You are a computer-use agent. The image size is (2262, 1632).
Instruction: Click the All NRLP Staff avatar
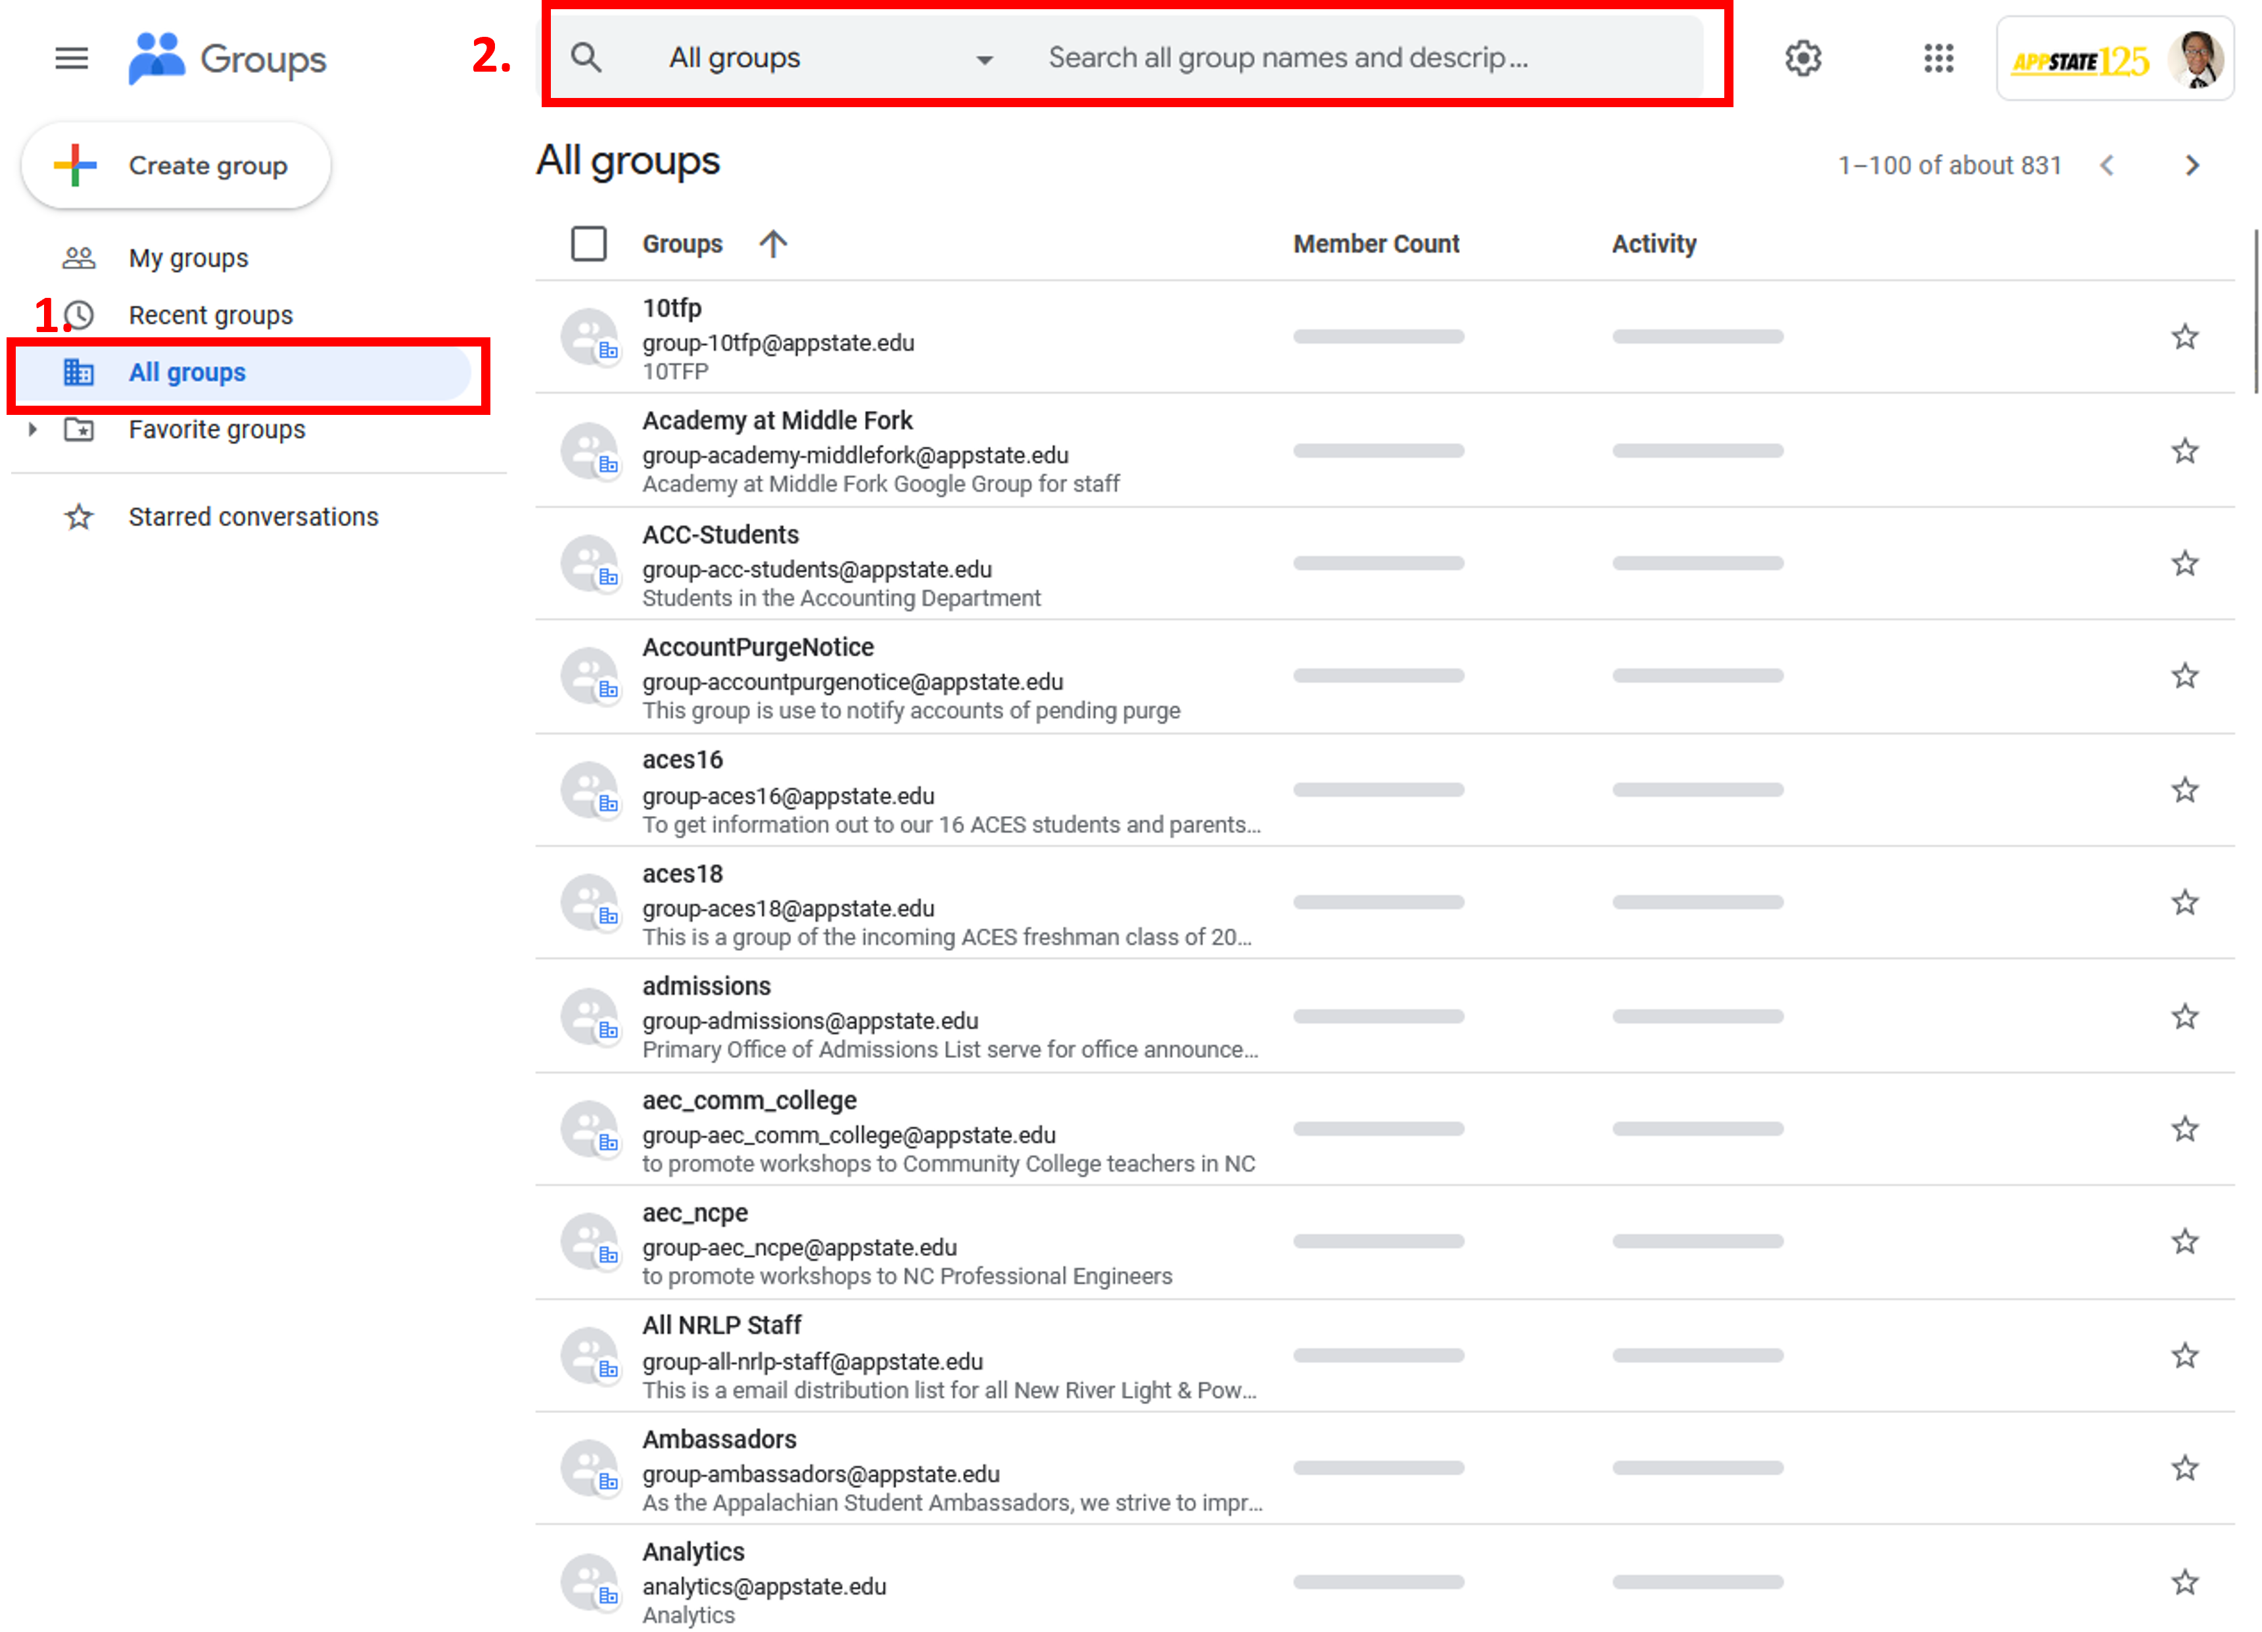click(590, 1356)
